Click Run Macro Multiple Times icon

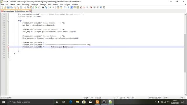(x=101, y=7)
